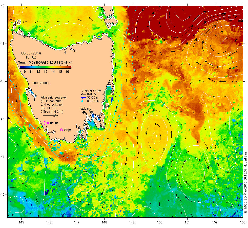
Task: Click the Altimetric sealevel text line
Action: click(x=54, y=98)
